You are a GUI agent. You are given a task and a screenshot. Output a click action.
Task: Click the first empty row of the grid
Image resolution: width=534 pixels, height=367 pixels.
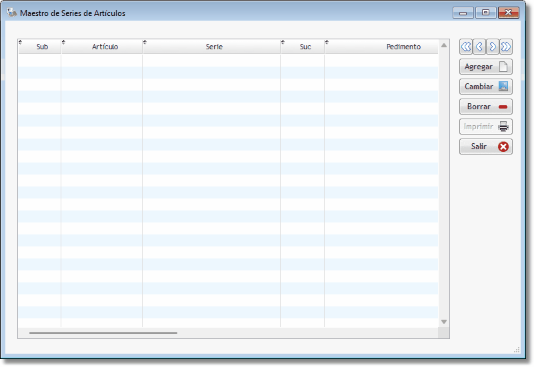(x=227, y=60)
